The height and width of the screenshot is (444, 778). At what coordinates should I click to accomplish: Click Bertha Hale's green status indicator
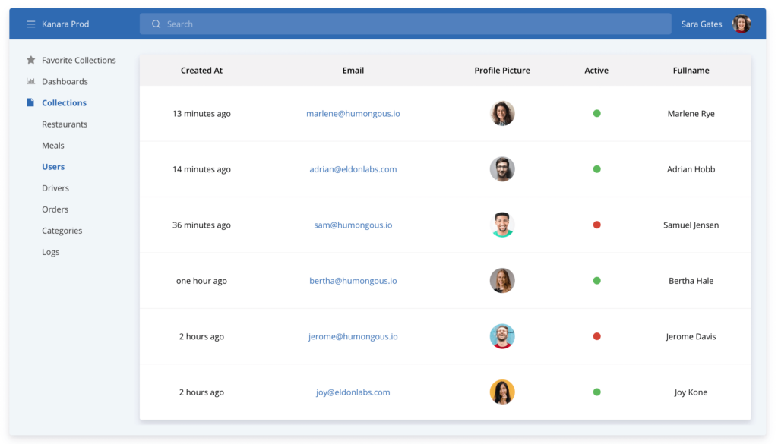[x=596, y=280]
